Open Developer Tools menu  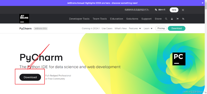tap(79, 19)
